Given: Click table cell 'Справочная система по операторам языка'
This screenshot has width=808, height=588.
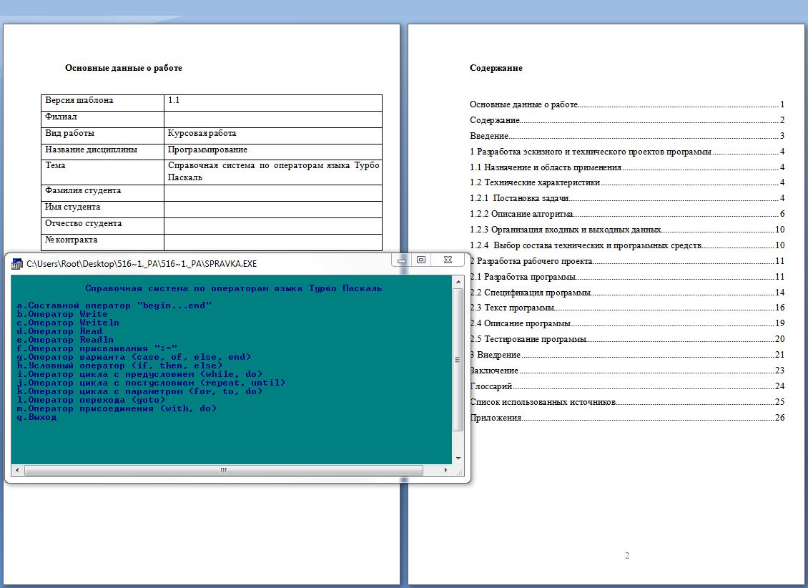Looking at the screenshot, I should 274,171.
